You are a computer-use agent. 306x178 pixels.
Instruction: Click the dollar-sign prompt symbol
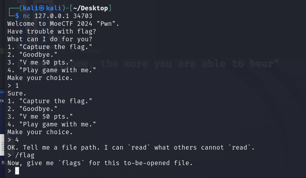pyautogui.click(x=17, y=16)
